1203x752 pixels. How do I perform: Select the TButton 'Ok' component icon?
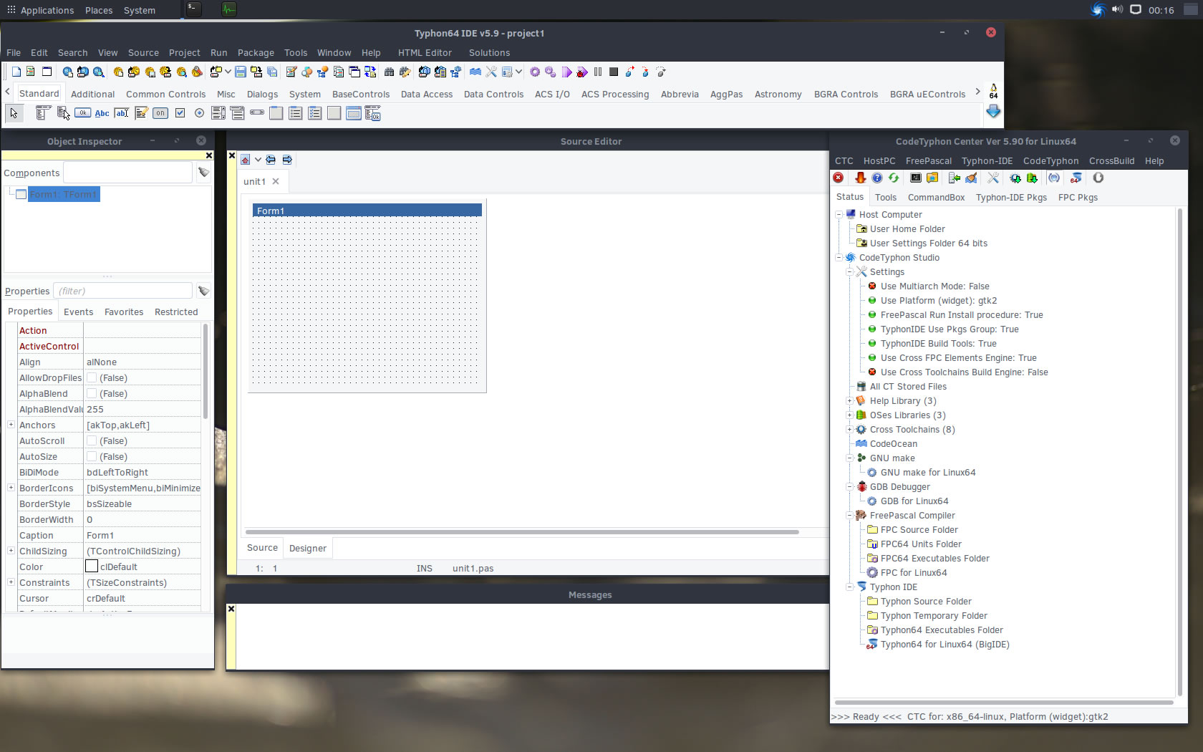83,113
